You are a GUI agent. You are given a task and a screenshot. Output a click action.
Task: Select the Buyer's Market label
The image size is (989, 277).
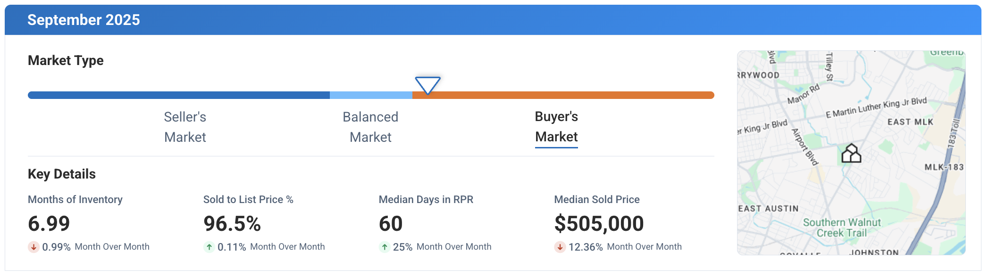[557, 127]
